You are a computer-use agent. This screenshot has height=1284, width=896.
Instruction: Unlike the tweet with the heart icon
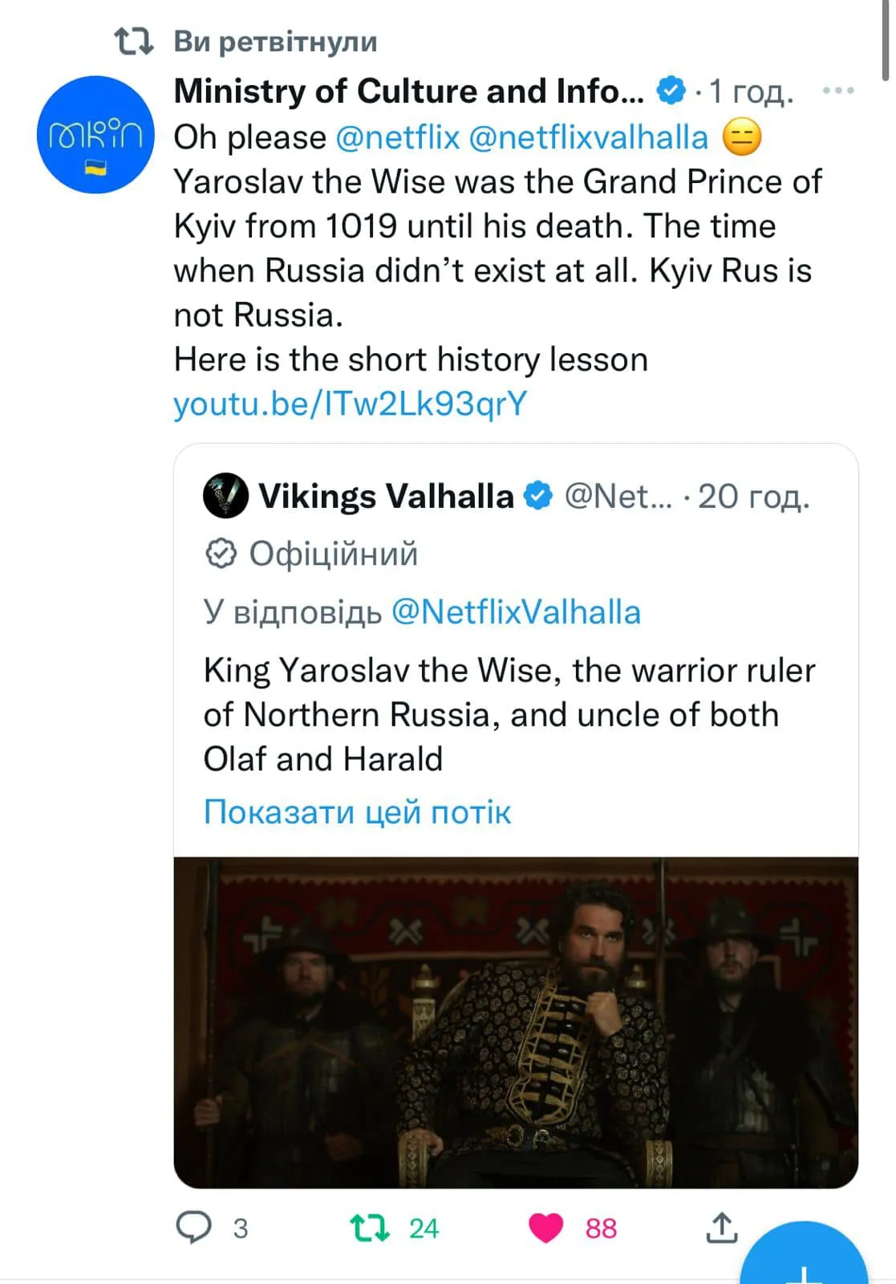pos(546,1228)
